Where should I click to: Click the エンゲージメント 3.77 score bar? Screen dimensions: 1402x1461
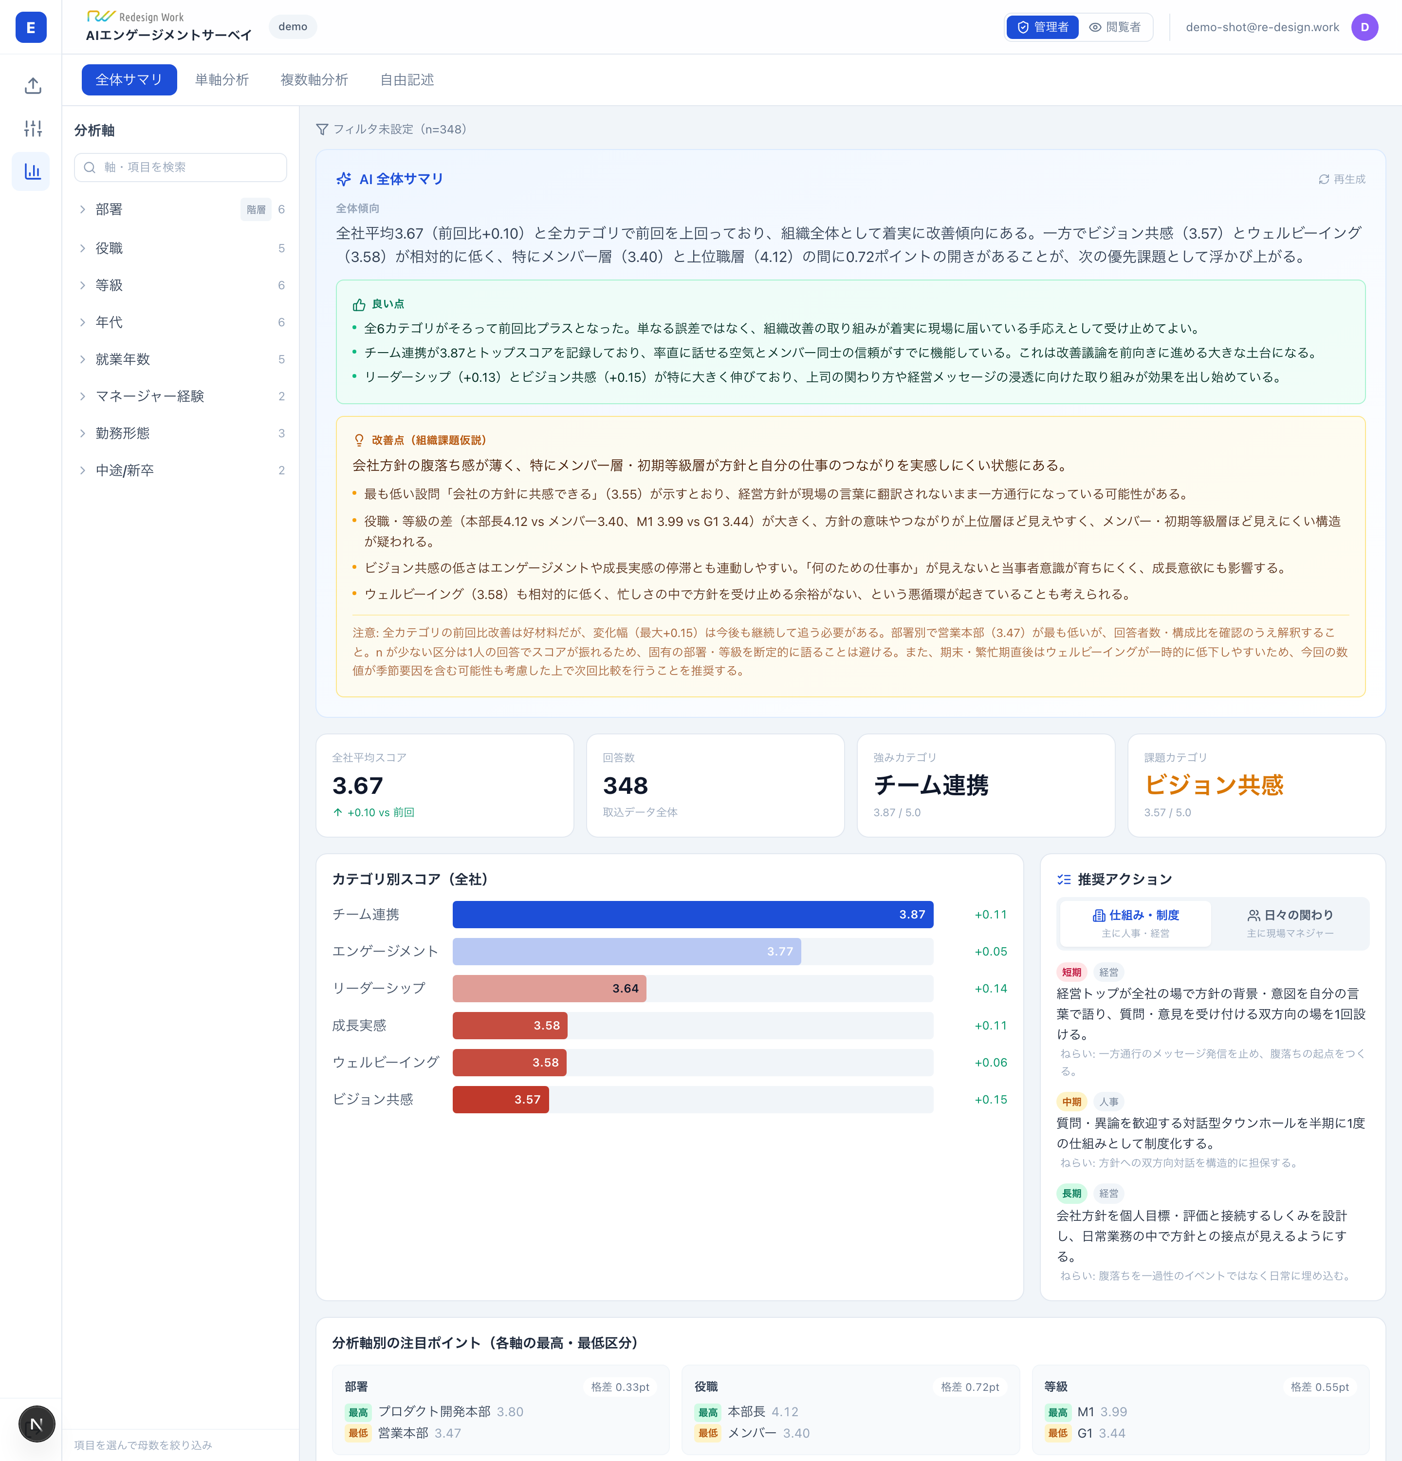pyautogui.click(x=627, y=951)
